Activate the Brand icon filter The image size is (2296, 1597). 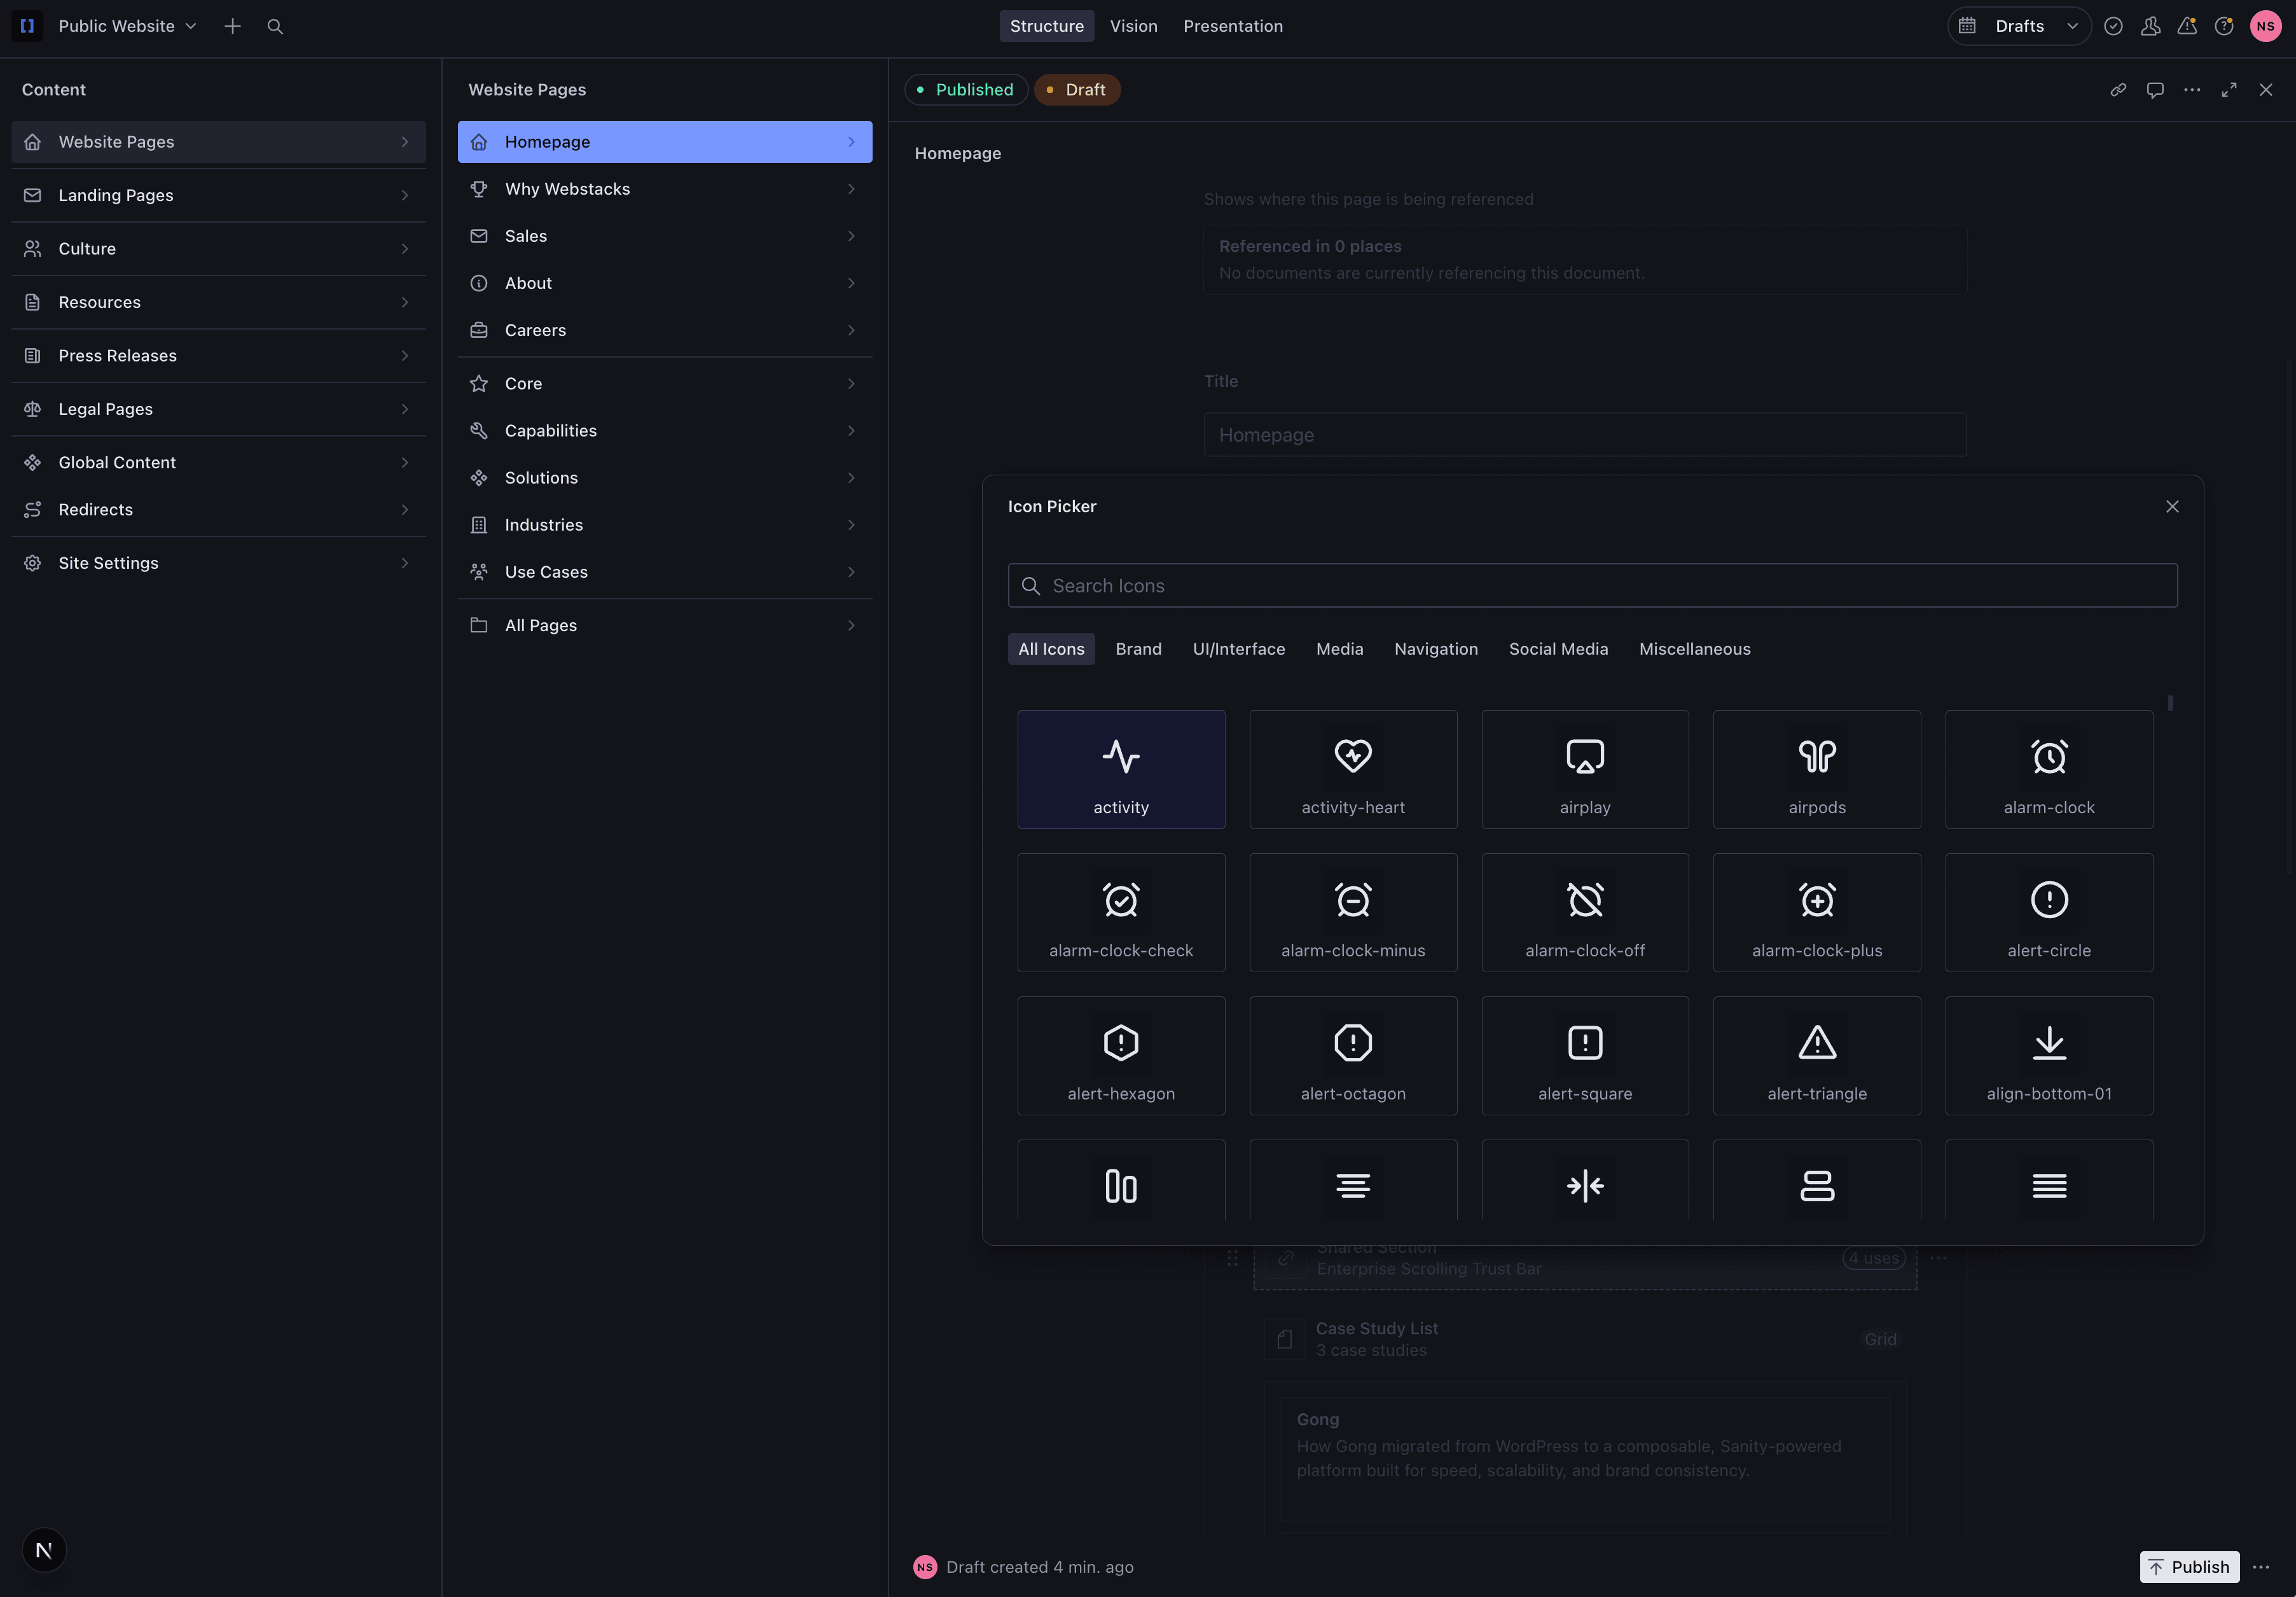[1138, 648]
